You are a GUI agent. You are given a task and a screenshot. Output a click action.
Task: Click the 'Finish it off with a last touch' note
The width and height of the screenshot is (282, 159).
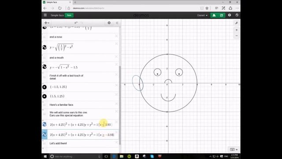tap(67, 77)
